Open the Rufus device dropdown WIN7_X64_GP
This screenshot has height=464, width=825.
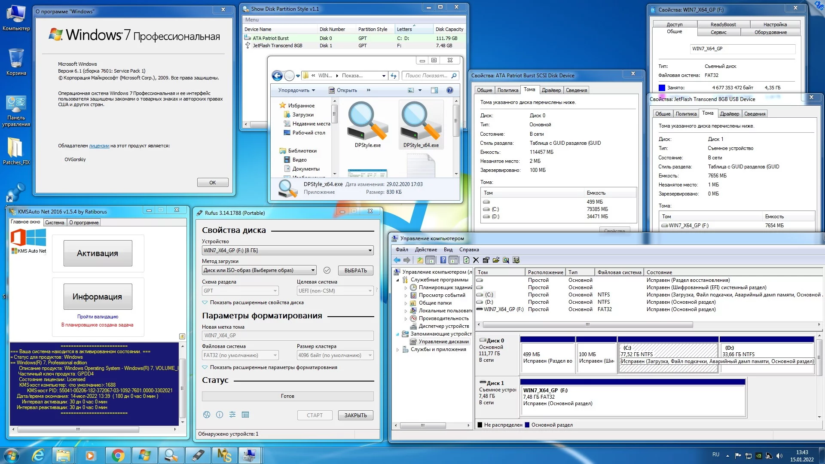pyautogui.click(x=287, y=250)
